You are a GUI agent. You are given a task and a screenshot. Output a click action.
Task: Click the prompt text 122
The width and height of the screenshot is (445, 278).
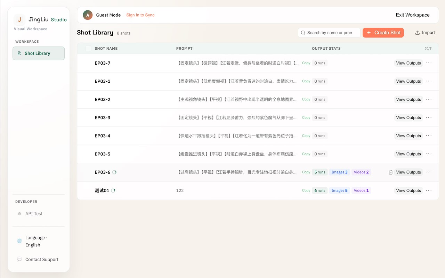180,190
